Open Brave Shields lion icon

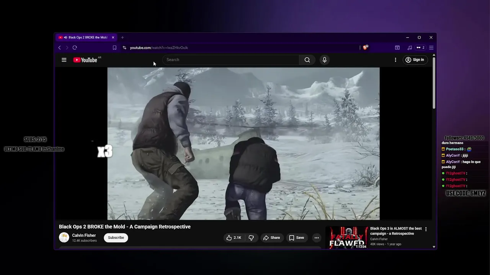(365, 48)
